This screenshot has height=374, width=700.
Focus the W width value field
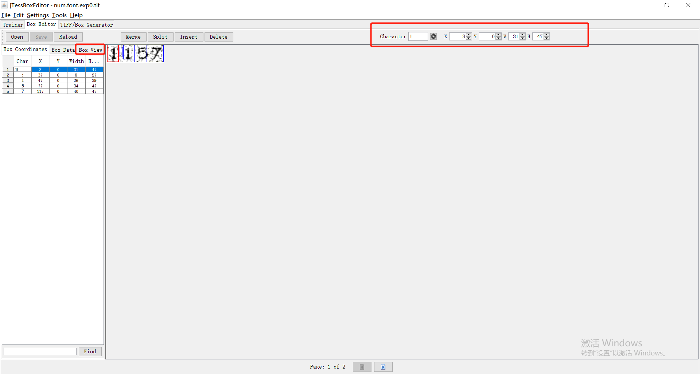(x=514, y=36)
